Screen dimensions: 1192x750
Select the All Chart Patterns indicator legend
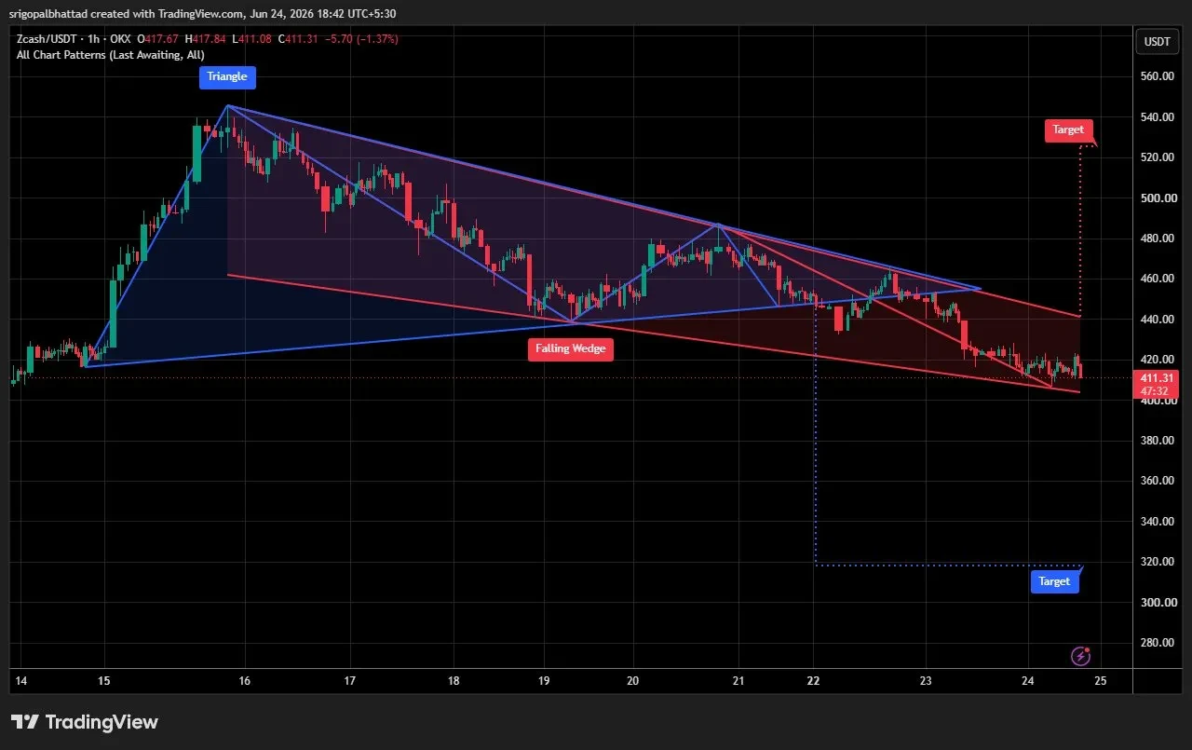[x=111, y=55]
